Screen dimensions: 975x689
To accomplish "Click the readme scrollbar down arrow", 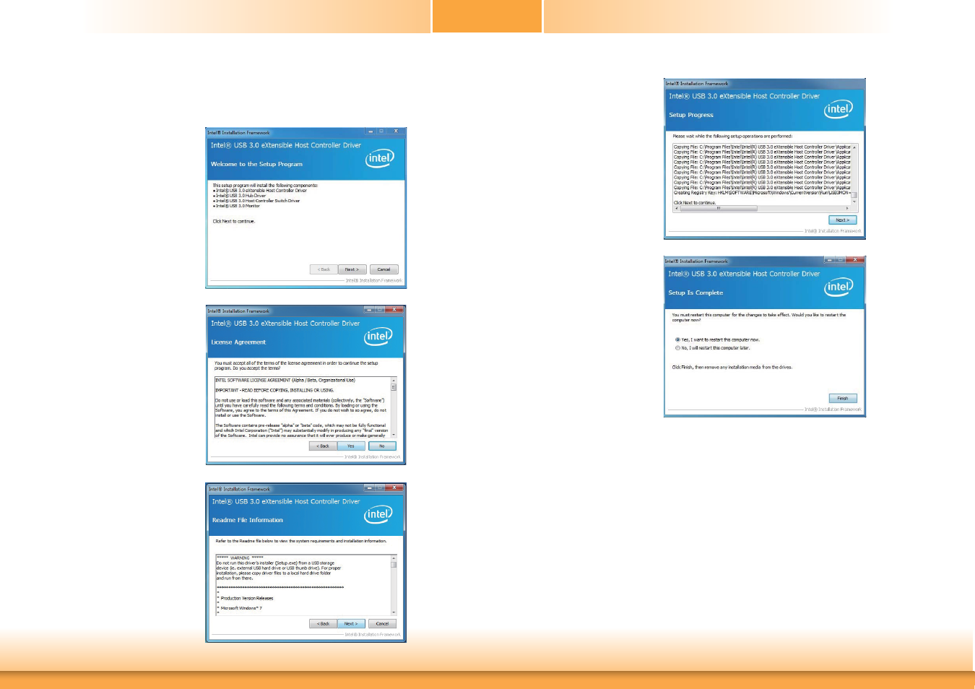I will pos(394,612).
